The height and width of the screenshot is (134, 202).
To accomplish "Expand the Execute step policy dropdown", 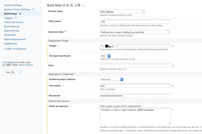I will point(135,32).
